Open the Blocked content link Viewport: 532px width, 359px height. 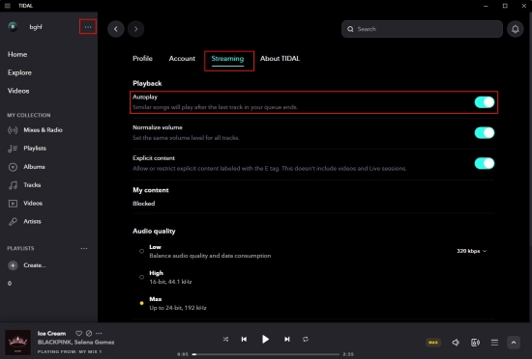coord(143,204)
